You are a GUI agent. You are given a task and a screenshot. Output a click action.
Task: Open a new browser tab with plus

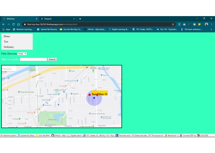[80, 19]
